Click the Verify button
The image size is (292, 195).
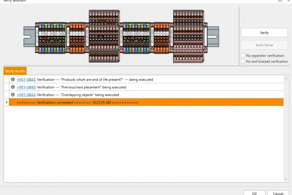tap(264, 32)
